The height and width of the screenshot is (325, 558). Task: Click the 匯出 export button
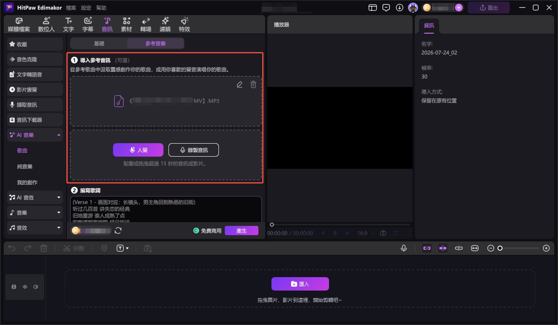(x=489, y=8)
